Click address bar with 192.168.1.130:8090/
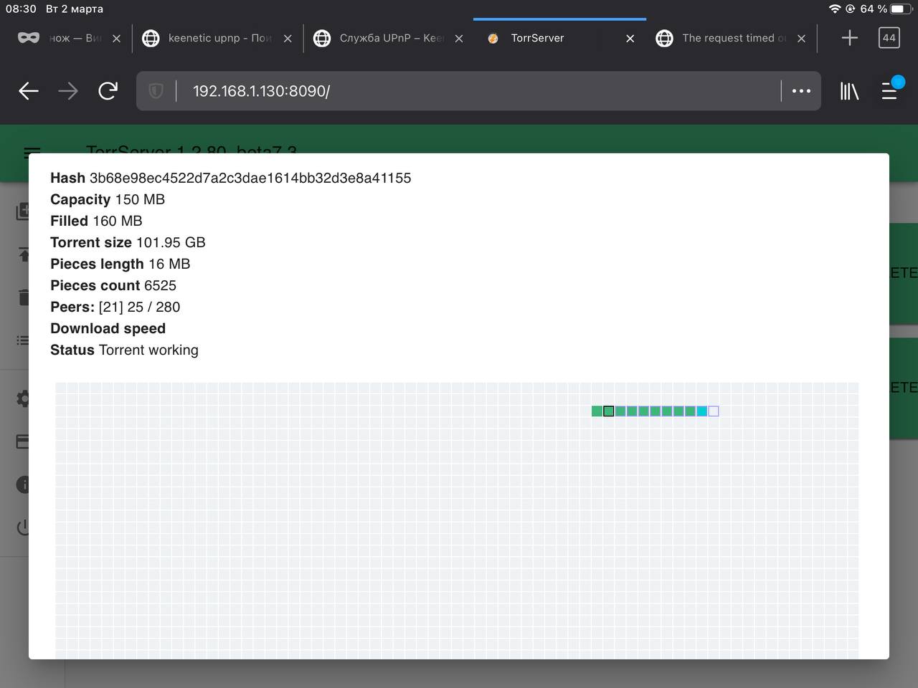Image resolution: width=918 pixels, height=688 pixels. coord(477,91)
